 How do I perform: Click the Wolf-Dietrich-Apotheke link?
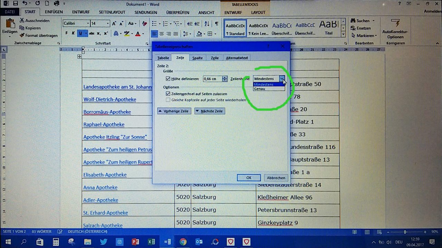[x=110, y=99]
